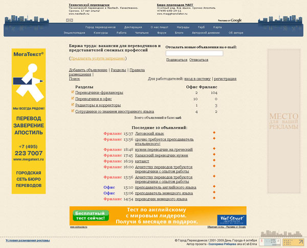Open Сотрудники со знанием иностранного языка link
The height and width of the screenshot is (248, 307).
click(115, 112)
